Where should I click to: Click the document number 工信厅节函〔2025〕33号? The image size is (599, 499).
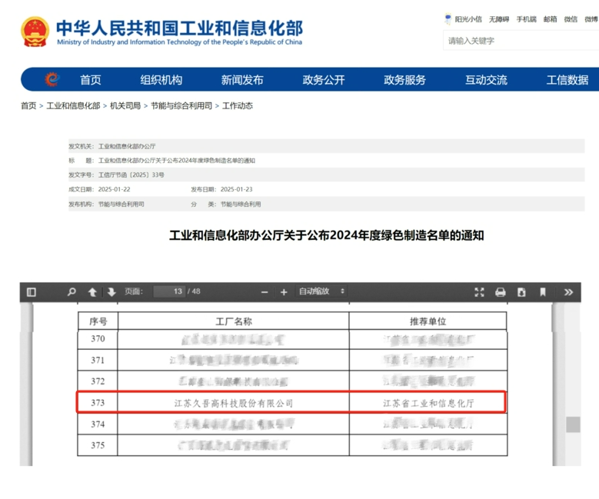[x=131, y=175]
